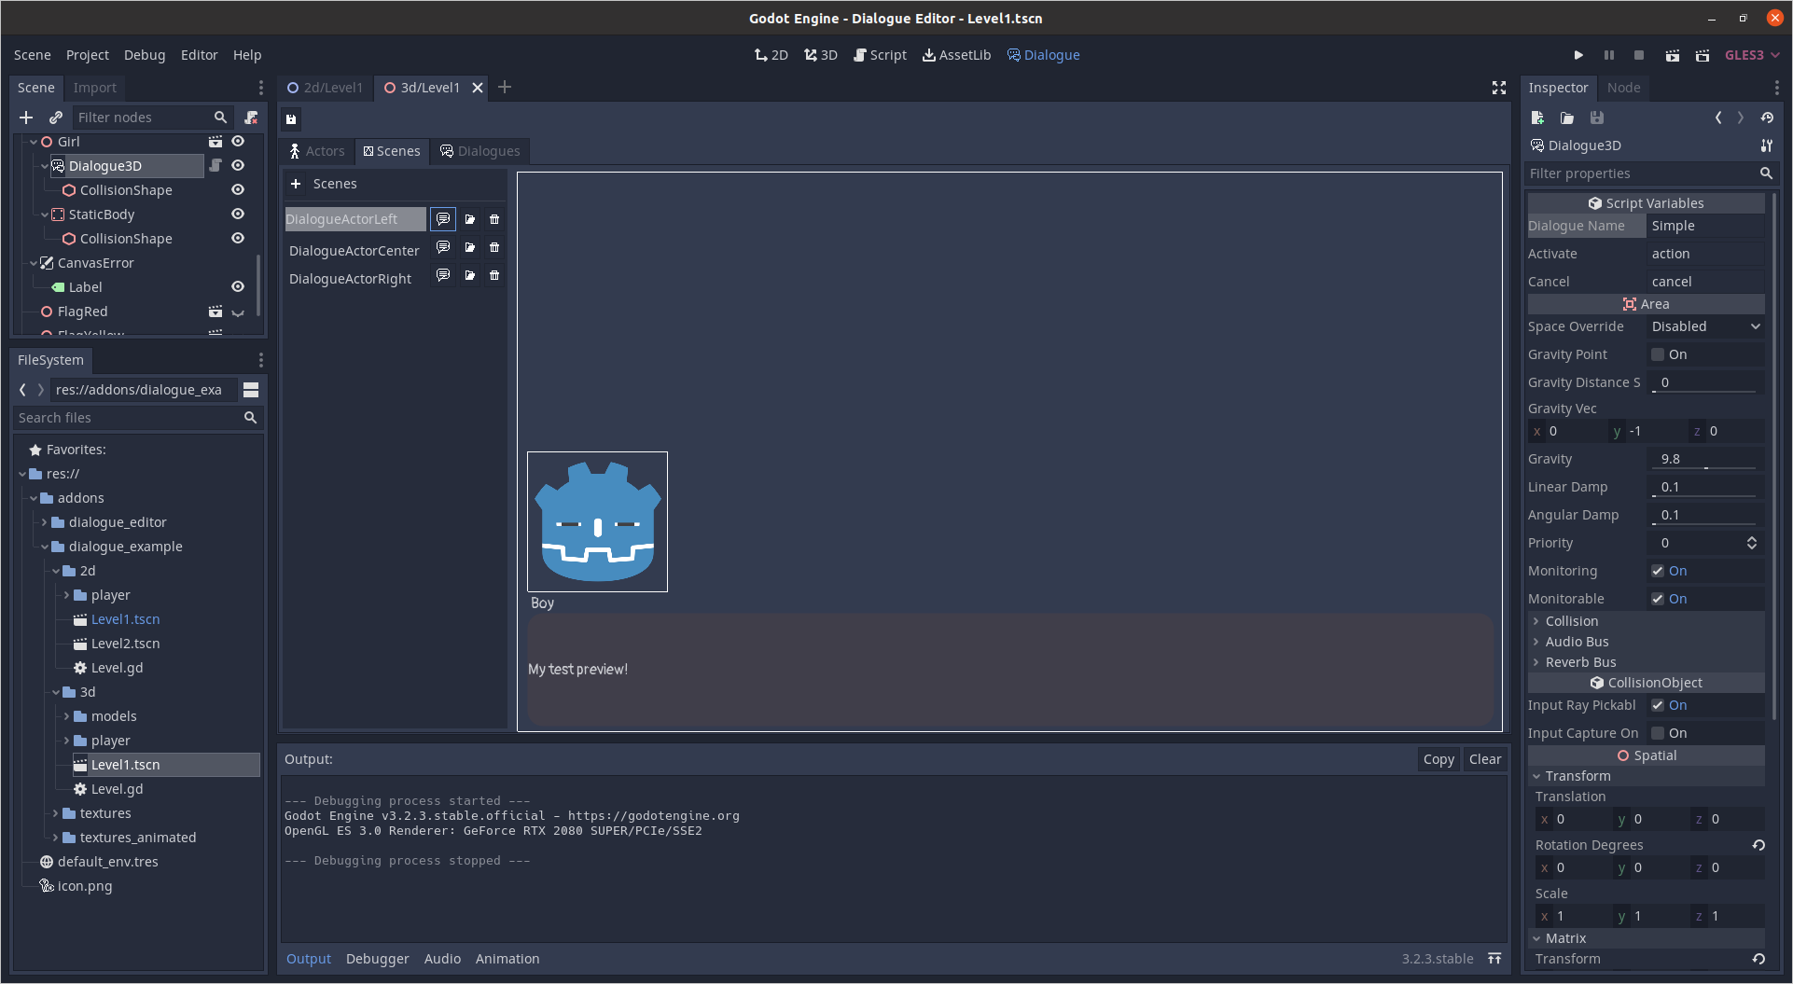Clear the output log
The image size is (1793, 984).
point(1485,759)
